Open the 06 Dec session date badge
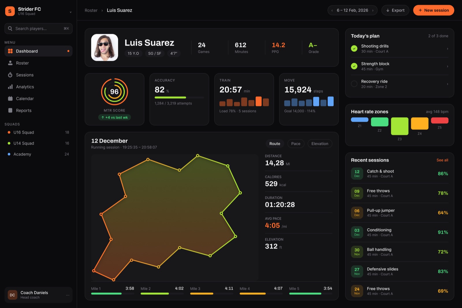The width and height of the screenshot is (462, 308). click(x=357, y=213)
